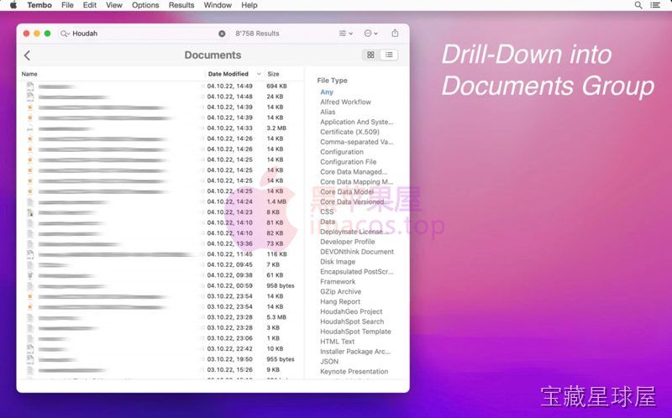Open the Help menu
This screenshot has height=418, width=672.
(x=249, y=5)
